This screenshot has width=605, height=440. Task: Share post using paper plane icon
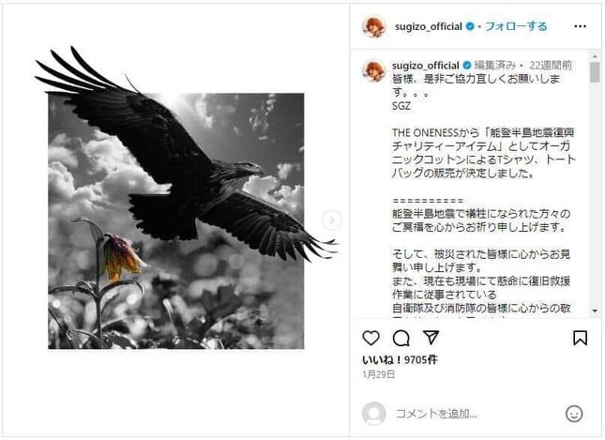[431, 338]
